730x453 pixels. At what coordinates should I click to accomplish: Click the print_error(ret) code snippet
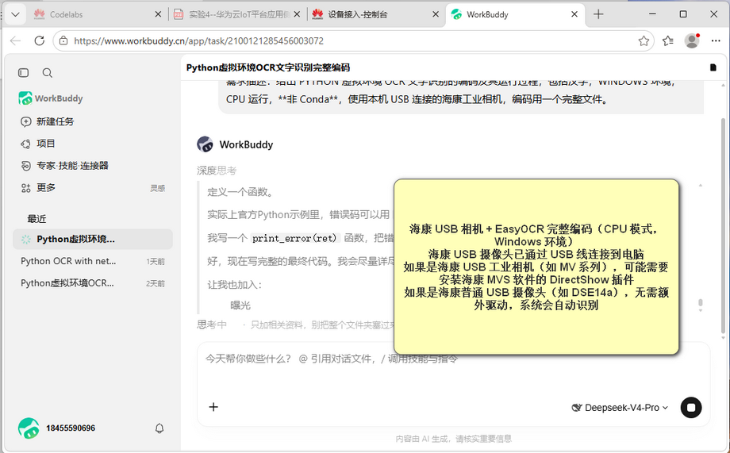294,238
